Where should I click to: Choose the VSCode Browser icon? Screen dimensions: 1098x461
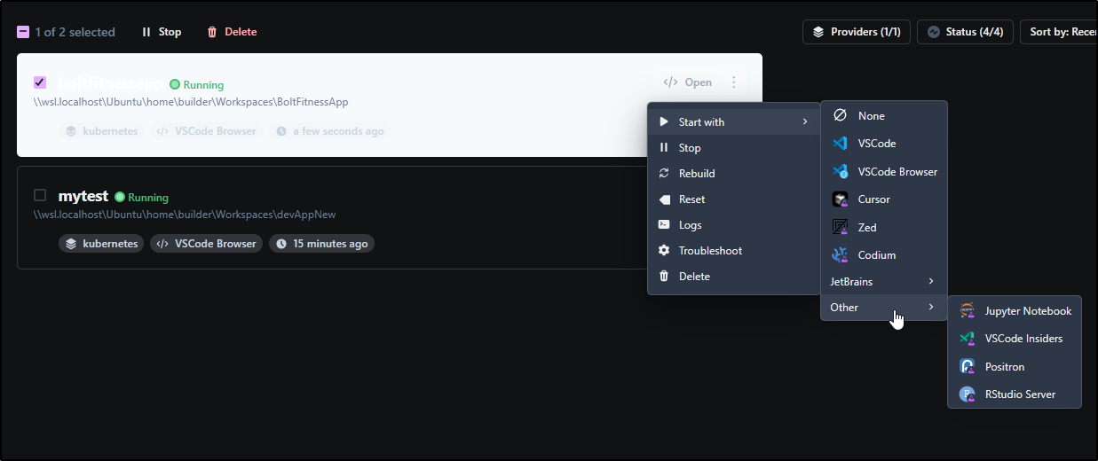(x=840, y=172)
